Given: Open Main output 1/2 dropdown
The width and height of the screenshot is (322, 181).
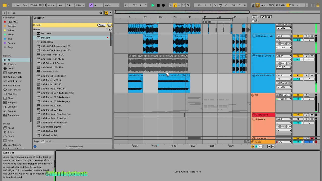Looking at the screenshot, I should pos(284,142).
